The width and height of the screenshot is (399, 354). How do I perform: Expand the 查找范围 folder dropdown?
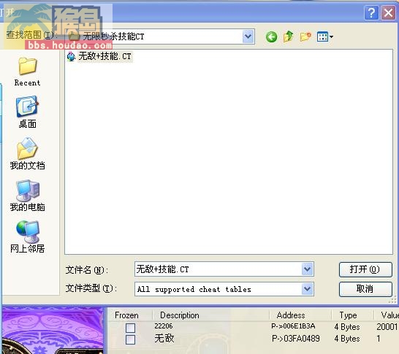coord(248,36)
